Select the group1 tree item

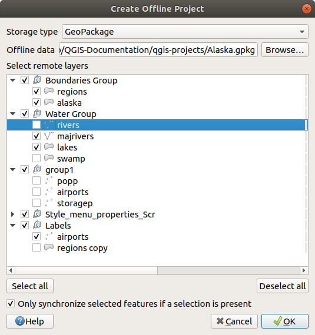59,170
